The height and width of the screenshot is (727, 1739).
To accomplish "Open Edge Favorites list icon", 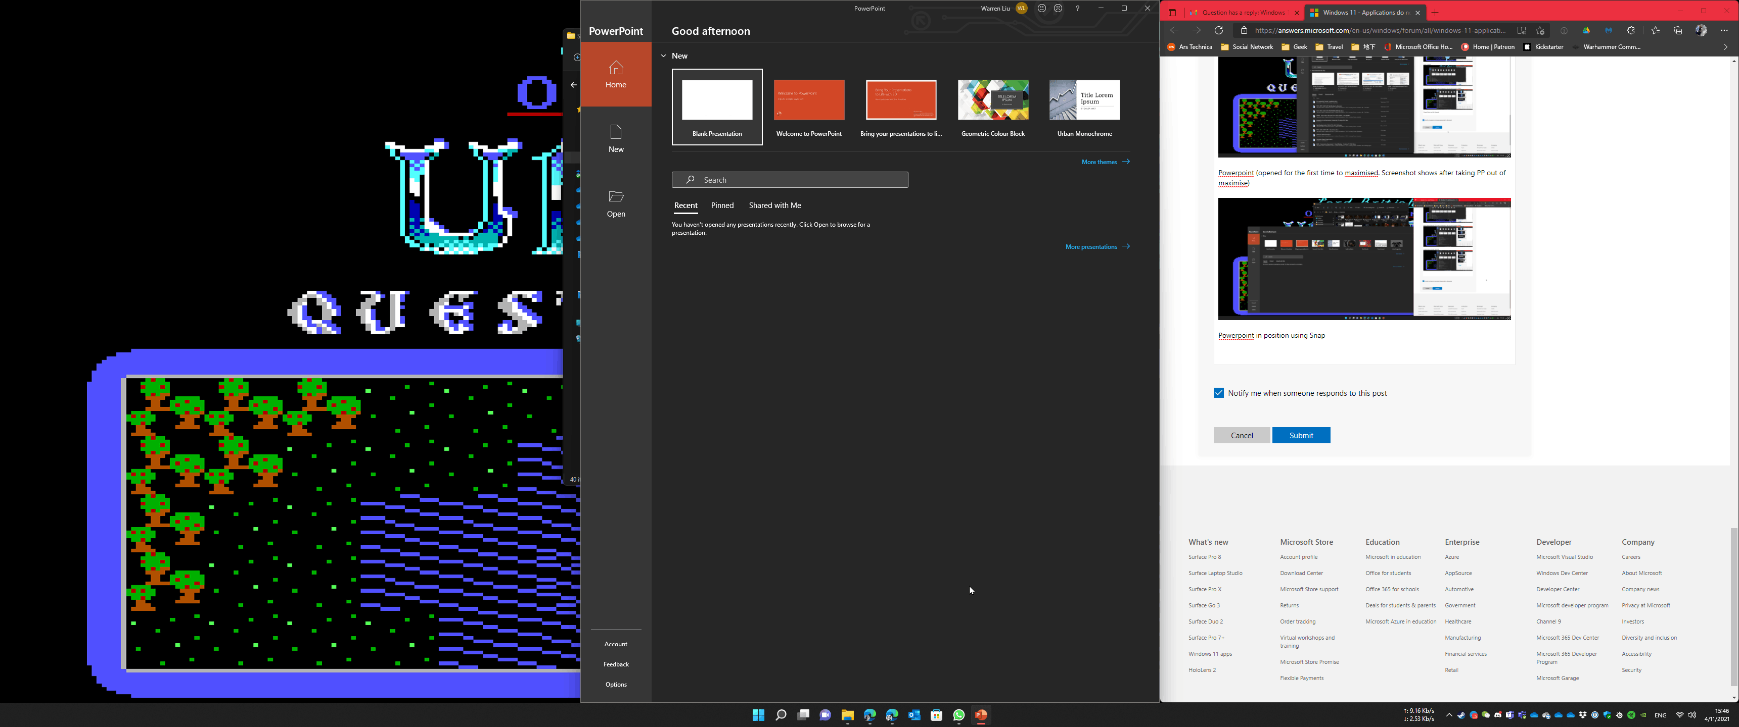I will pos(1655,30).
